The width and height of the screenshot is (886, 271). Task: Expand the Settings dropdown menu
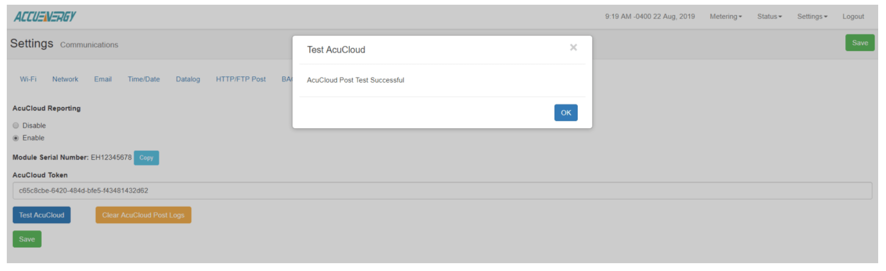coord(812,17)
